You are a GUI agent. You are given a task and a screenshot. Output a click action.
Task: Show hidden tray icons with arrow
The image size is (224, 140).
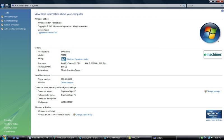pyautogui.click(x=199, y=138)
